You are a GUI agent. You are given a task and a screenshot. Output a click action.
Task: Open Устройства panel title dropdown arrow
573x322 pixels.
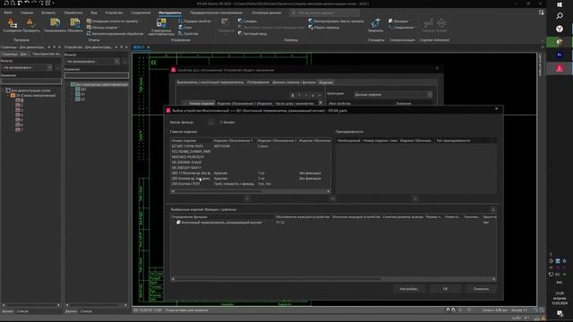click(116, 47)
